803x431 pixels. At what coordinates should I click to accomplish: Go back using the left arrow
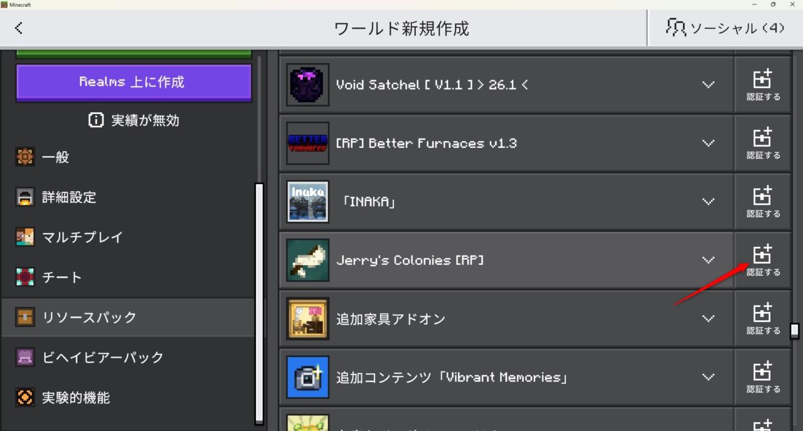pos(19,28)
